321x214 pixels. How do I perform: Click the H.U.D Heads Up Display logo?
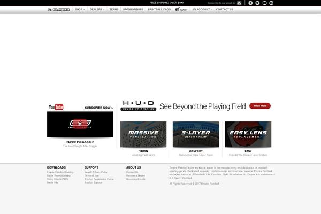tap(139, 106)
